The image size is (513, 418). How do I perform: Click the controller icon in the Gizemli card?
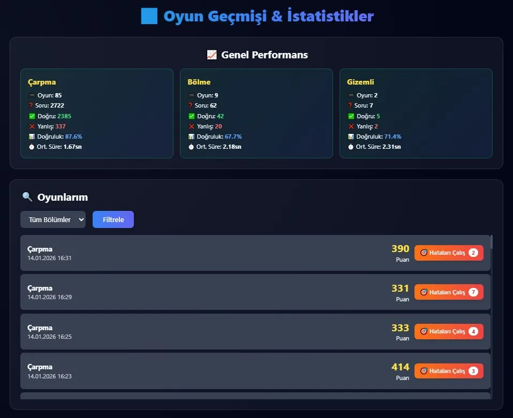tap(352, 95)
